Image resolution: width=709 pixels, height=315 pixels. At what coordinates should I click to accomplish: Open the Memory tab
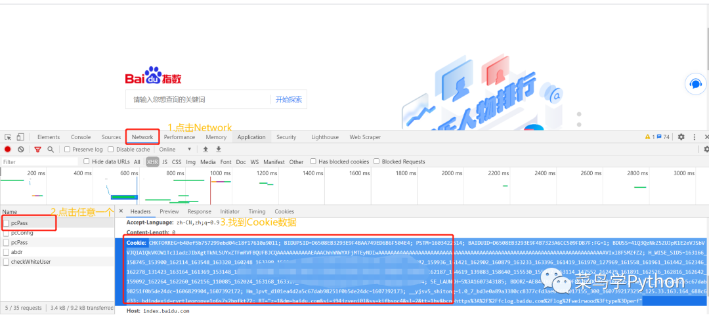pyautogui.click(x=216, y=137)
